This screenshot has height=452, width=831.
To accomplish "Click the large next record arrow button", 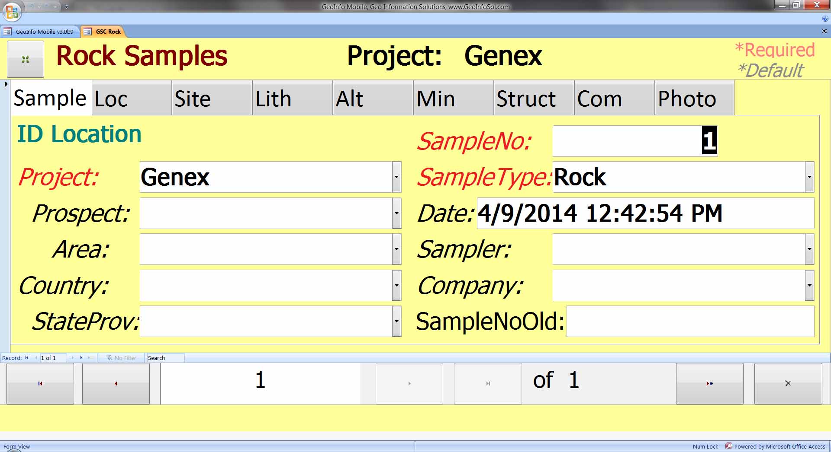I will point(409,383).
